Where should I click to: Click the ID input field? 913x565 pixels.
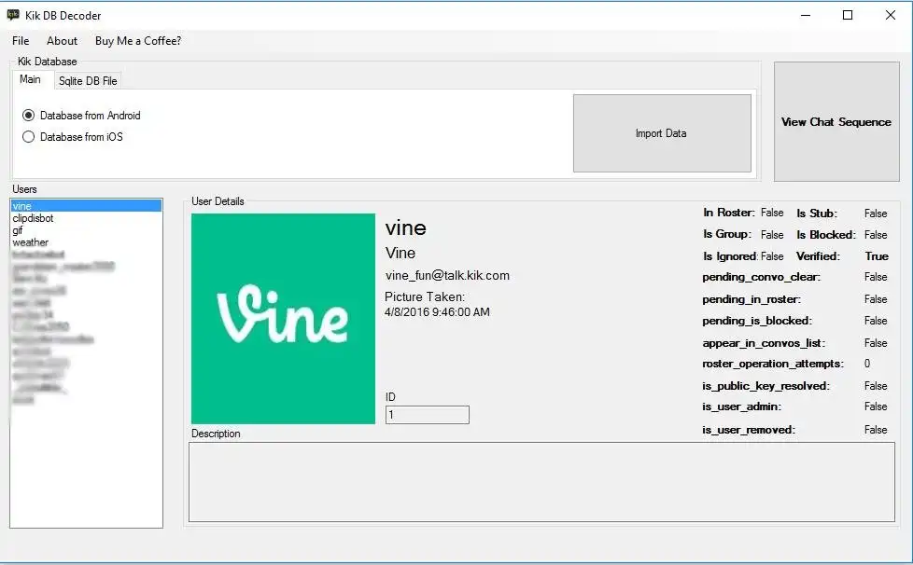[427, 415]
